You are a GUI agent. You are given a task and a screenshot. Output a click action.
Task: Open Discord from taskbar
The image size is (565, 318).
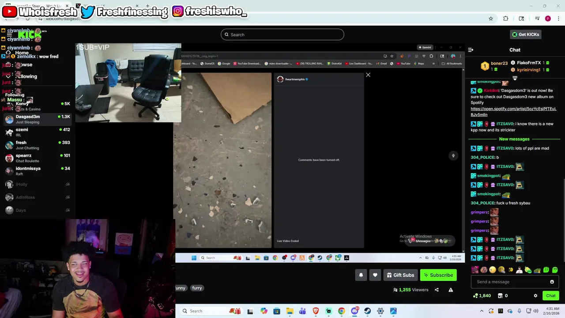tap(354, 311)
